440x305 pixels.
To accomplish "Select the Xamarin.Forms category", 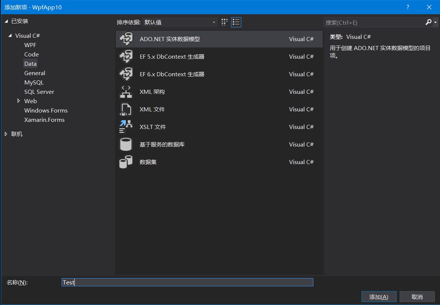I will (44, 120).
